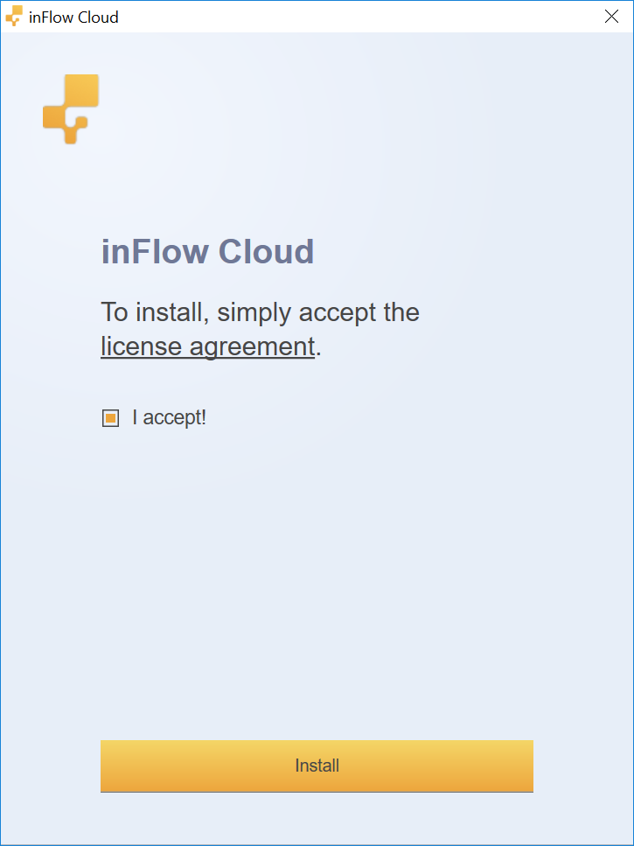Click the word "Cloud" in the heading
This screenshot has width=634, height=846.
pos(267,251)
